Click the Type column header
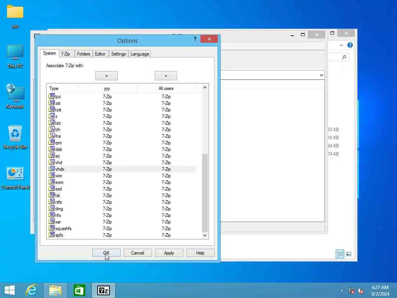The width and height of the screenshot is (397, 298). pos(62,88)
